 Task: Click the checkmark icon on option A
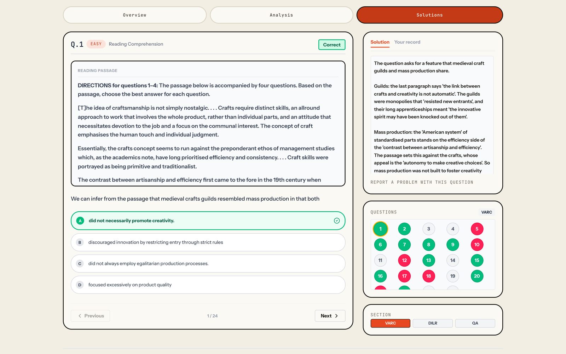[337, 221]
